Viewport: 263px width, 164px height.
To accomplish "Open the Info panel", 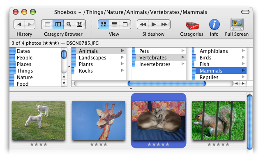I will tap(214, 25).
